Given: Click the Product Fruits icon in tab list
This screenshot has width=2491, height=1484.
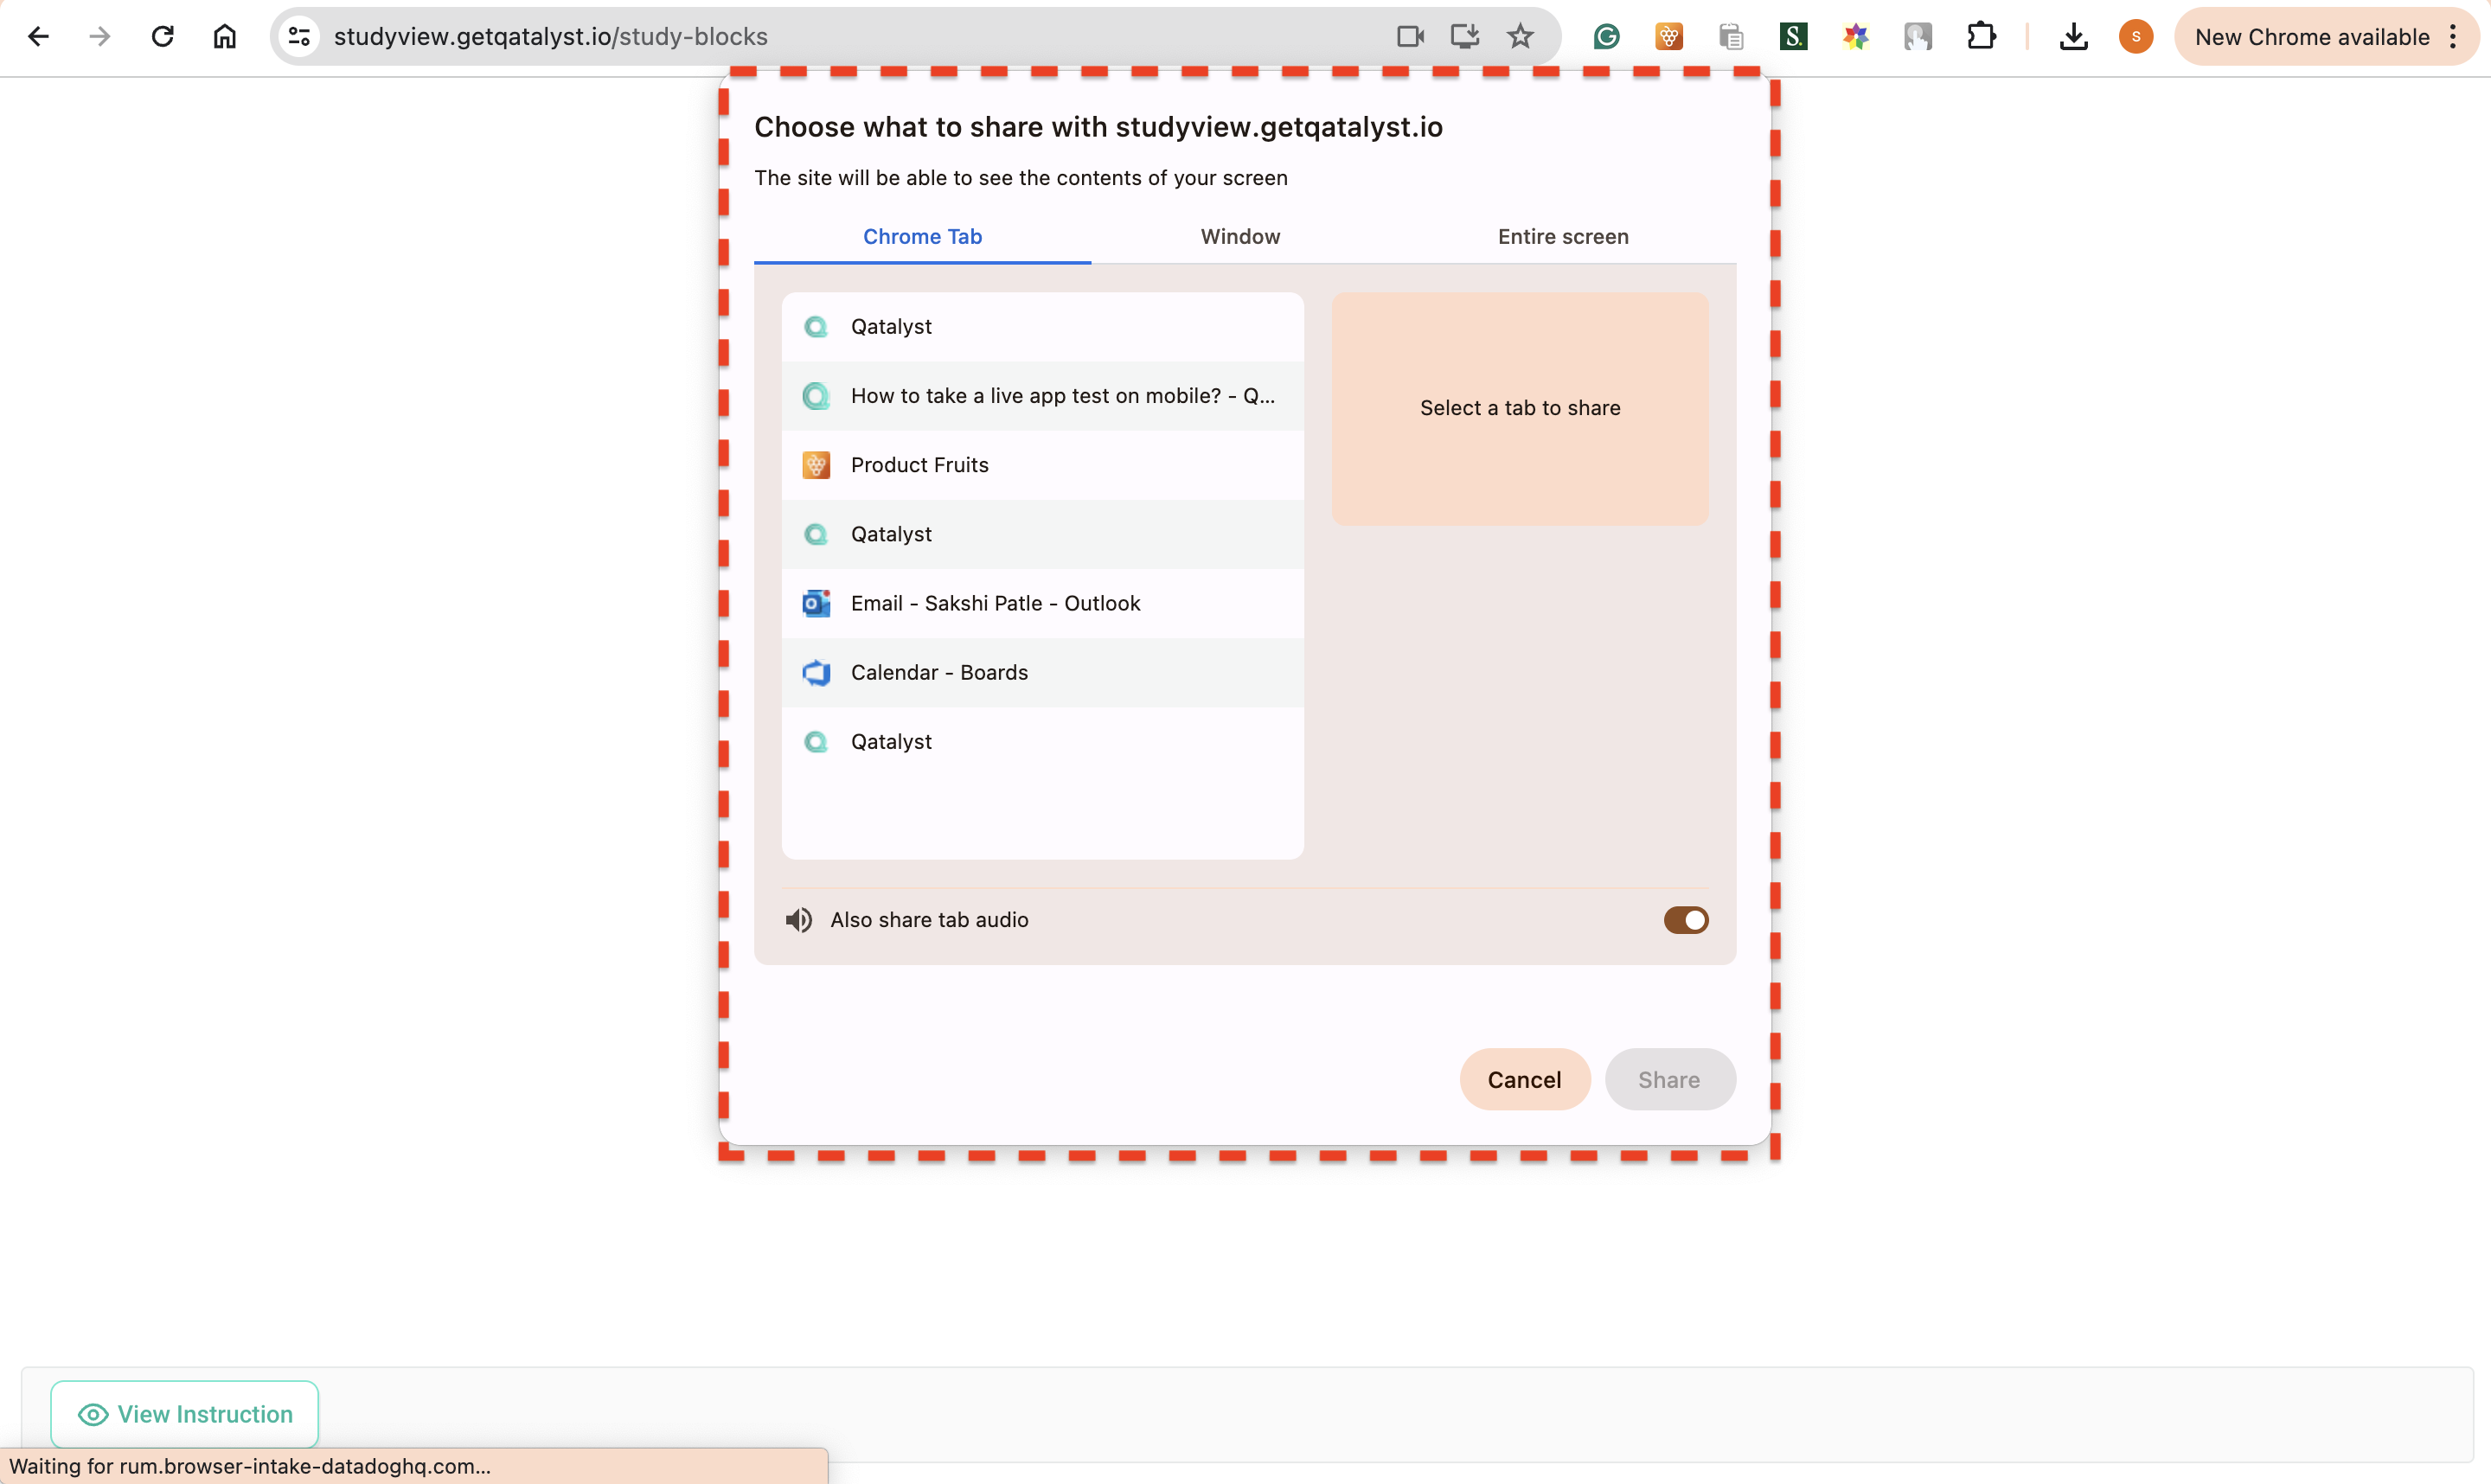Looking at the screenshot, I should pyautogui.click(x=816, y=465).
